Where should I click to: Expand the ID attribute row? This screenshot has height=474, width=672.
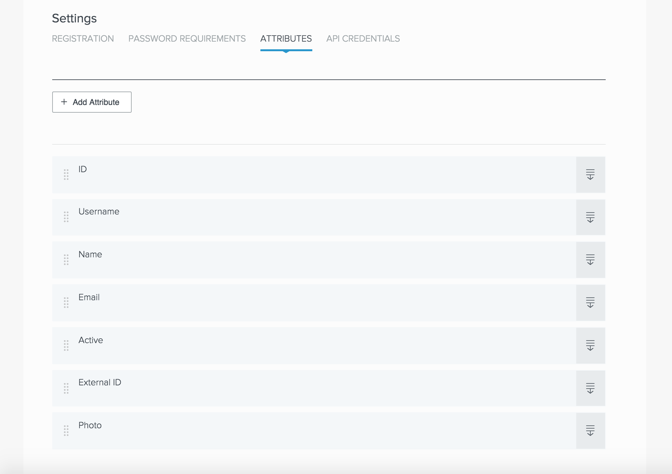tap(590, 174)
